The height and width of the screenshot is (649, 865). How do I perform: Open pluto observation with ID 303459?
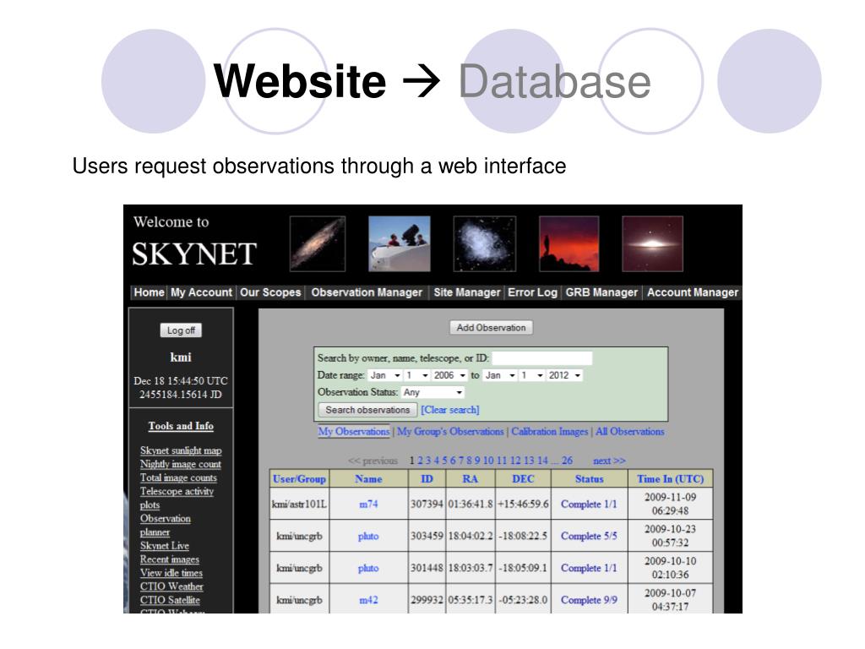pyautogui.click(x=368, y=537)
